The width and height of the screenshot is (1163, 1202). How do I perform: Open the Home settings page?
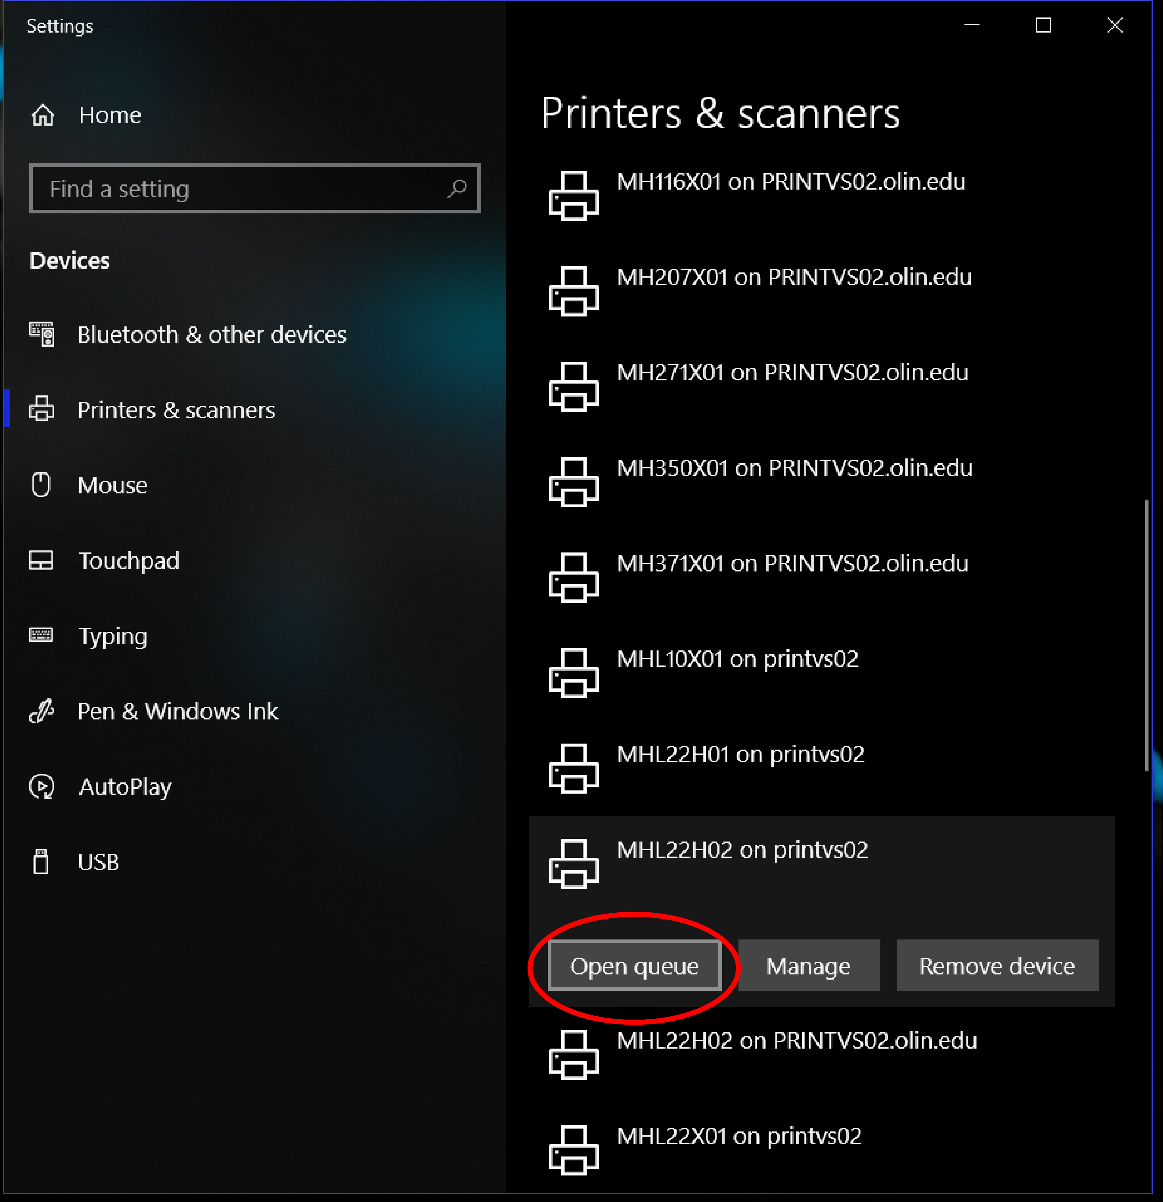coord(110,115)
